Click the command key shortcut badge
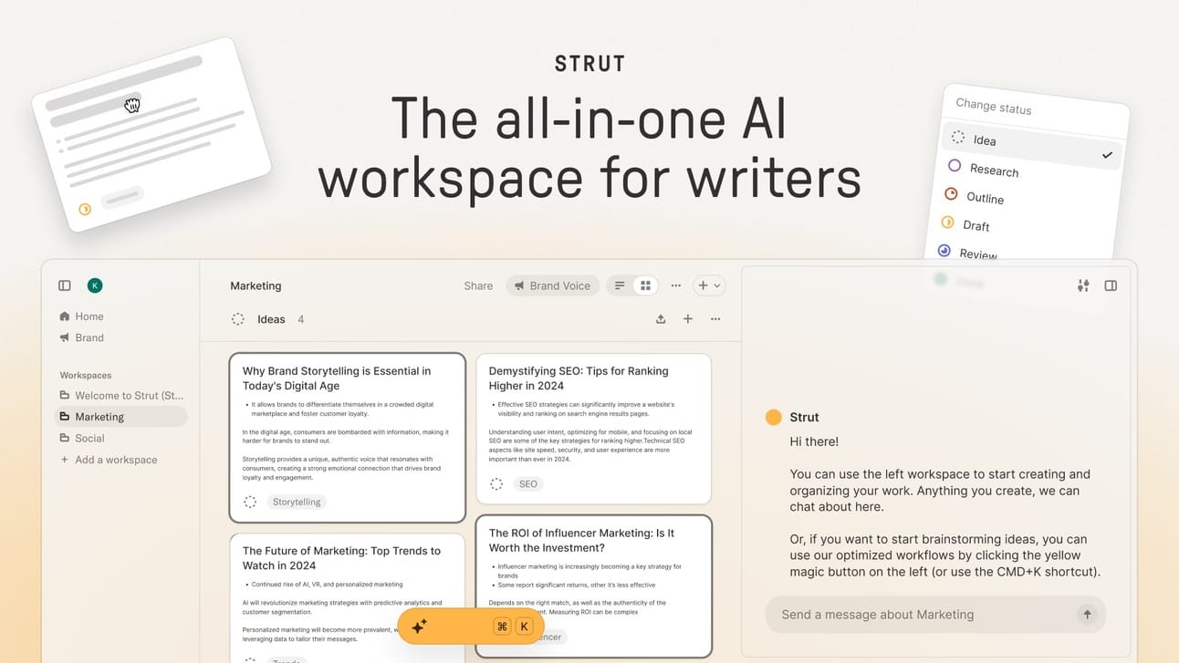Screen dimensions: 1179x663 (x=502, y=627)
